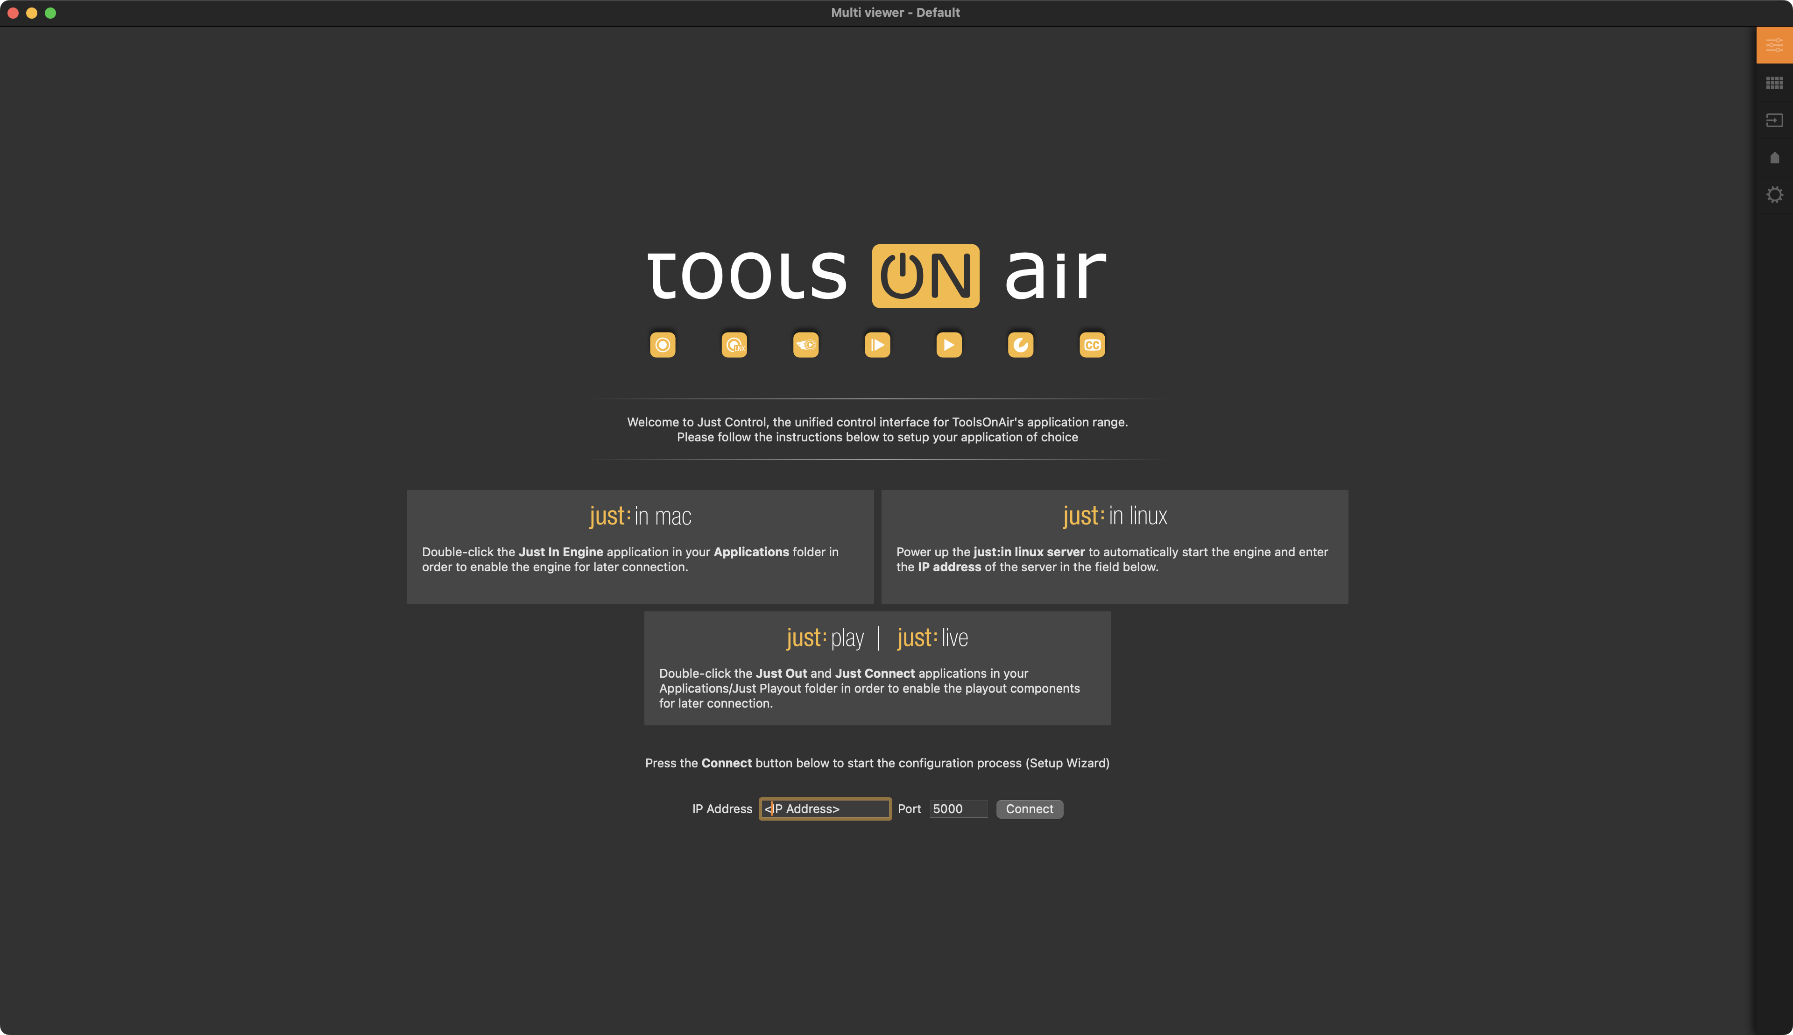The height and width of the screenshot is (1035, 1793).
Task: Close the Multi viewer window
Action: tap(13, 13)
